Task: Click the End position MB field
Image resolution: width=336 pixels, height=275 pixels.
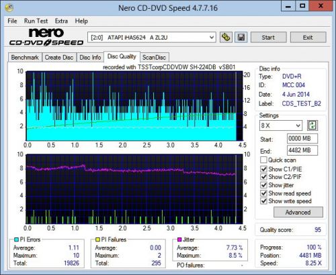Action: 302,150
